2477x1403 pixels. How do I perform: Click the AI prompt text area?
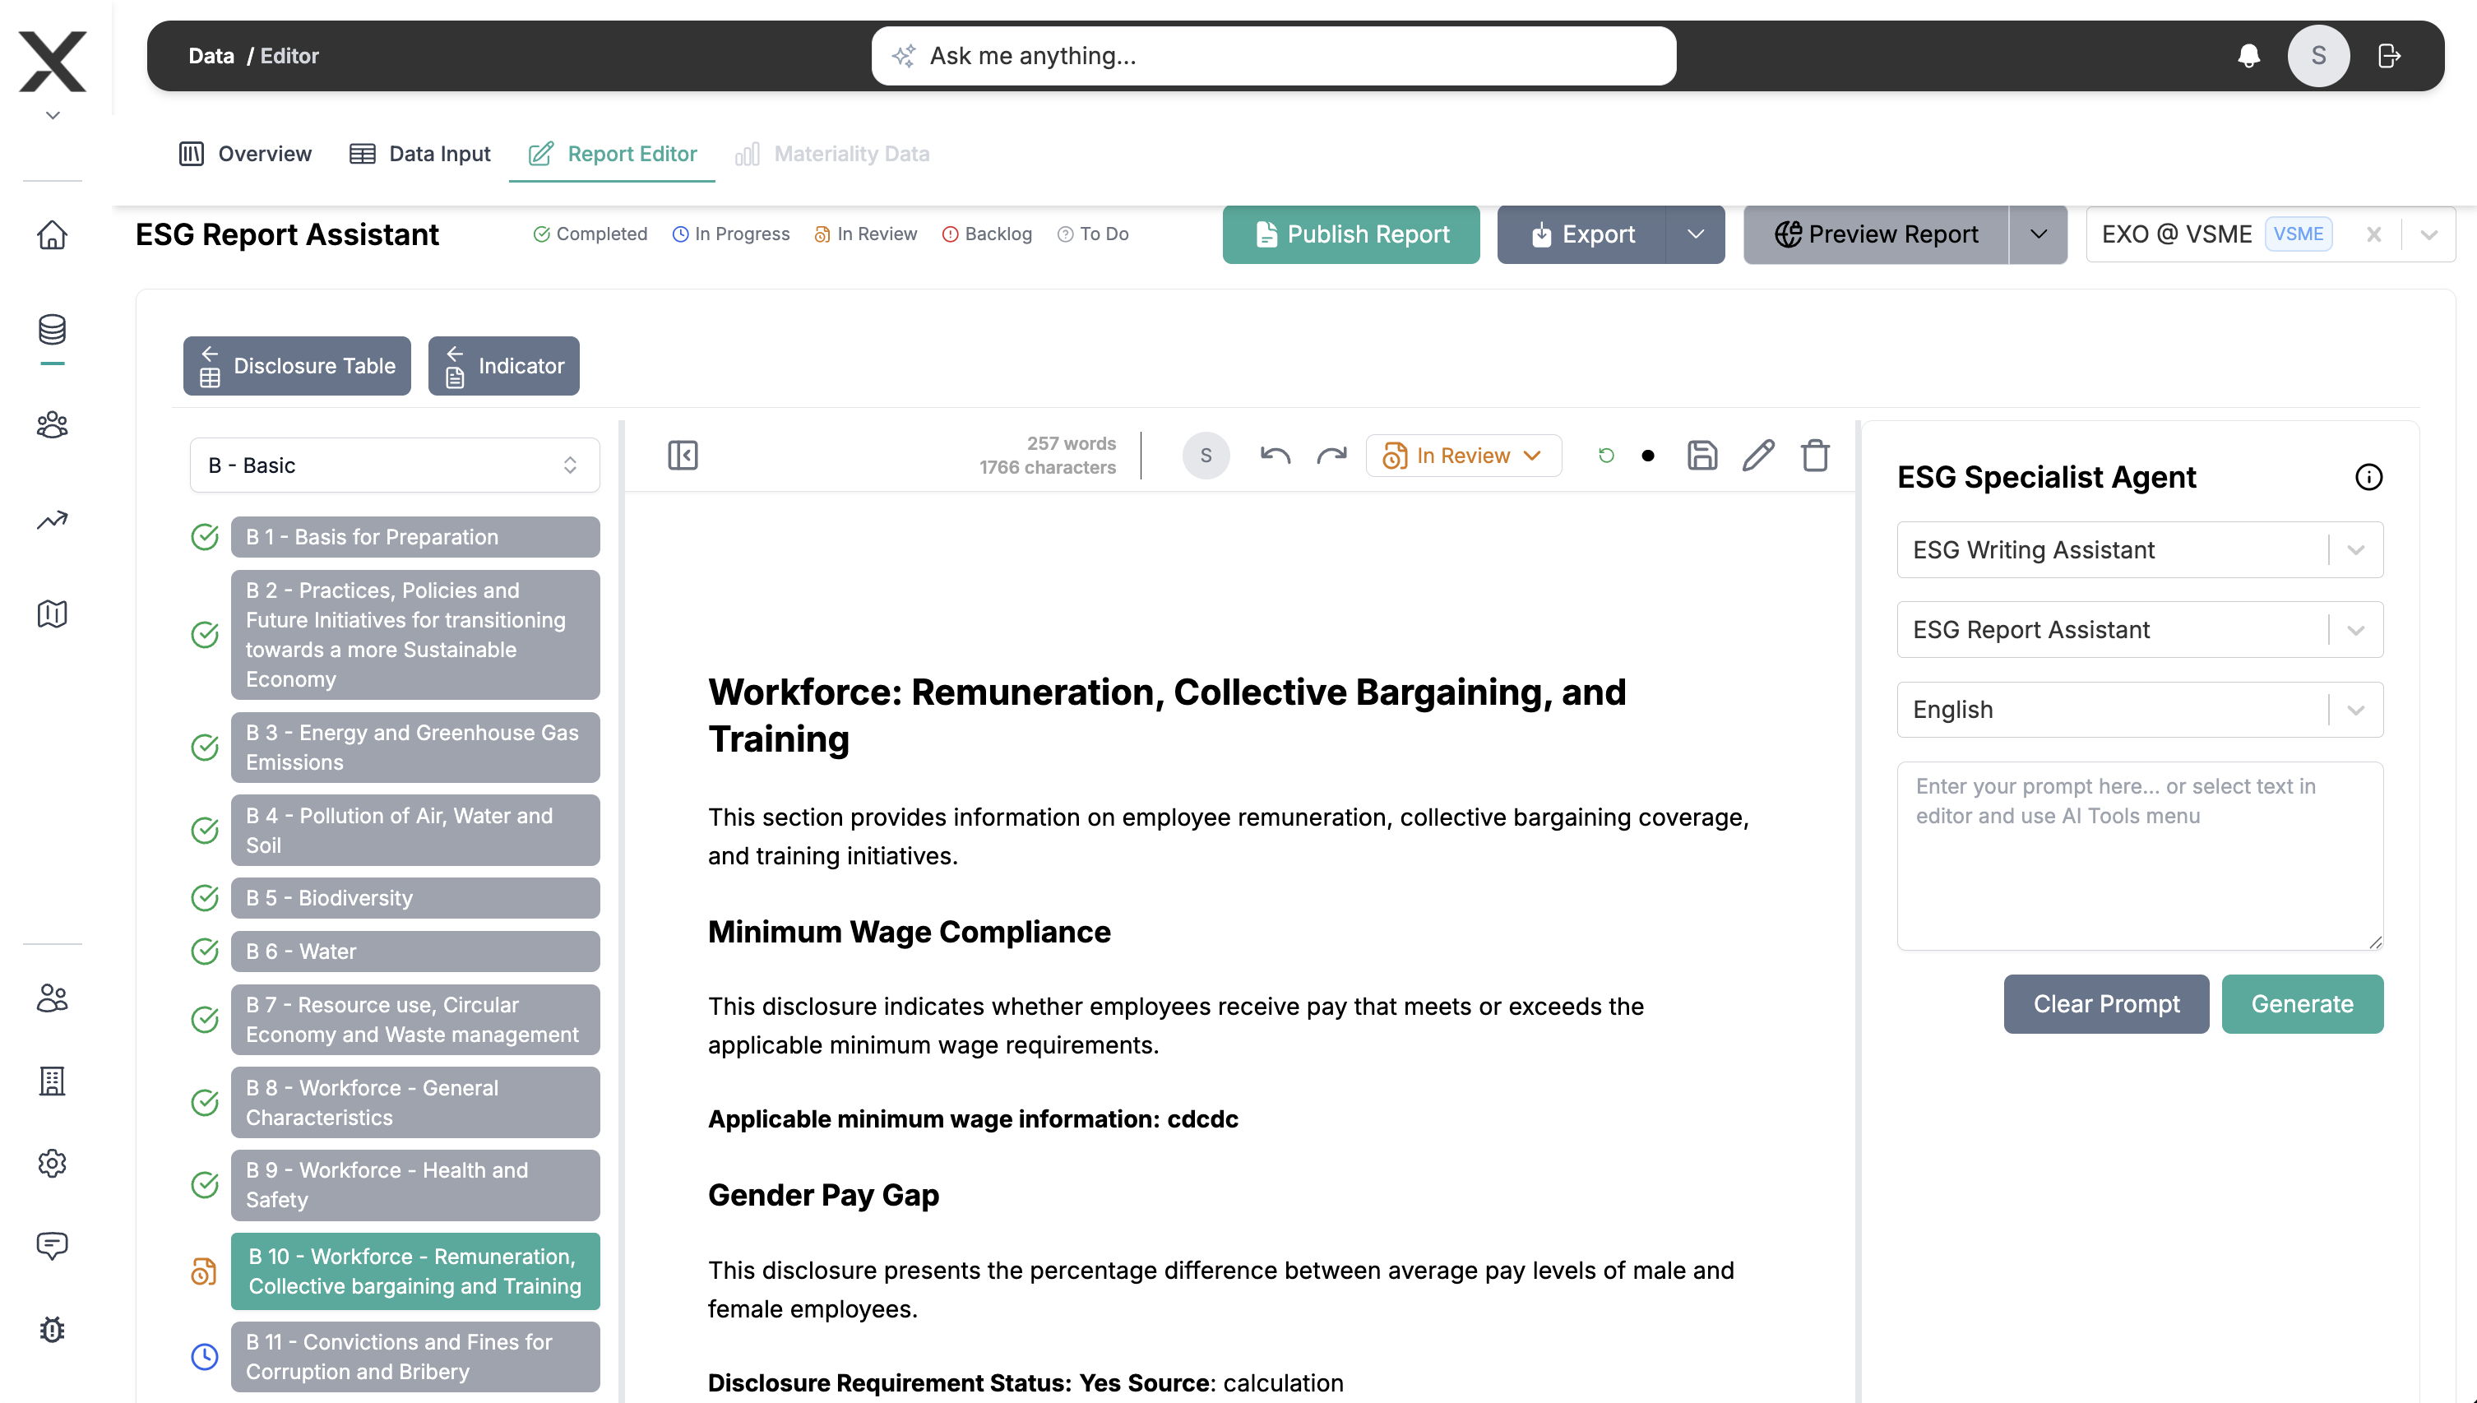[x=2139, y=855]
